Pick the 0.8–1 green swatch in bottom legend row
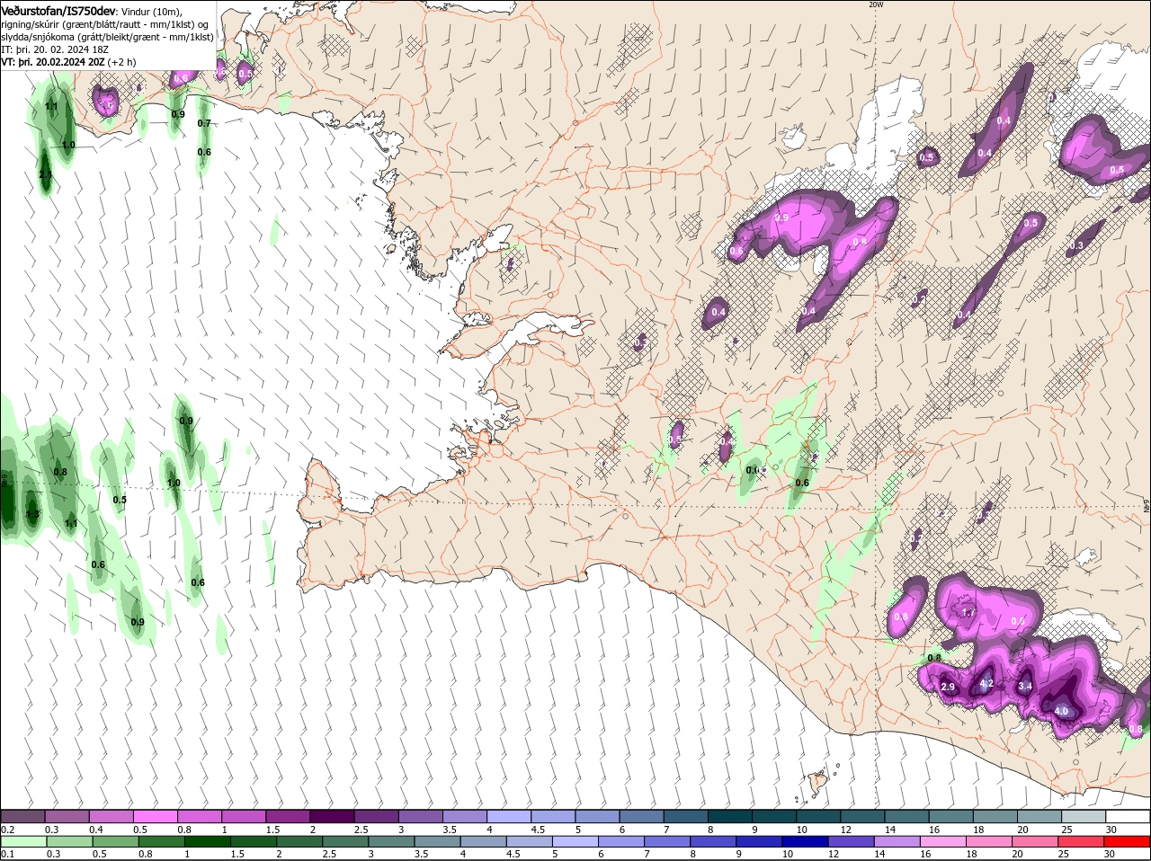 pyautogui.click(x=162, y=841)
